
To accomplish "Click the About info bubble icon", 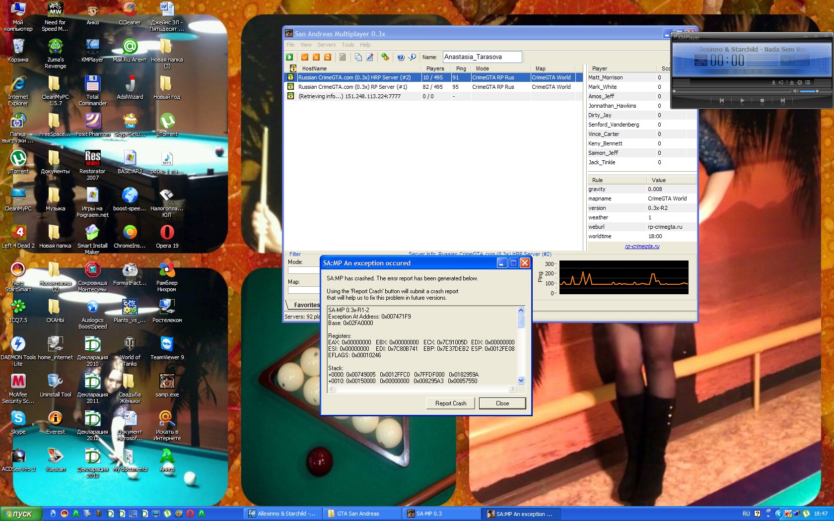I will (412, 57).
